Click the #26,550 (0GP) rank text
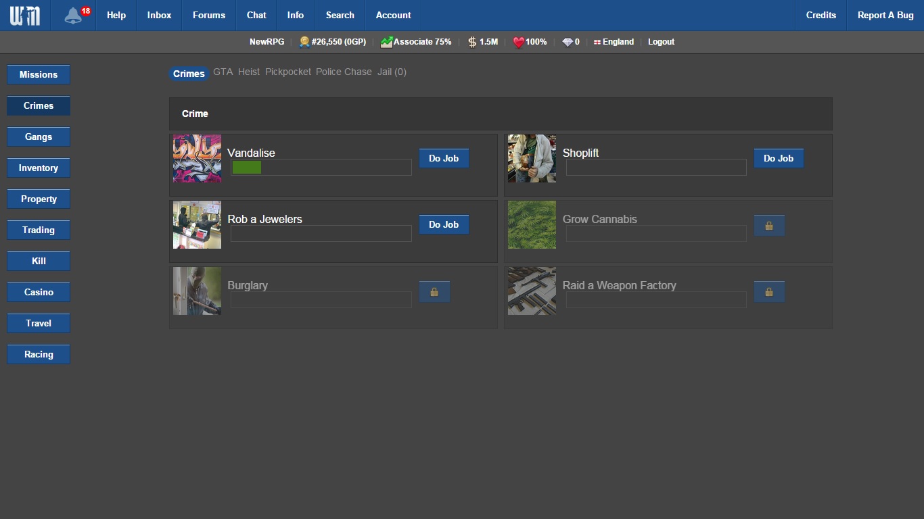This screenshot has height=519, width=924. click(x=338, y=42)
